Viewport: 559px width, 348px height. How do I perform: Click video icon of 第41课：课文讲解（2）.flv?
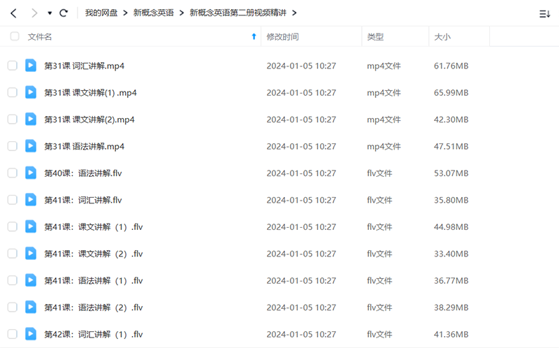(31, 254)
